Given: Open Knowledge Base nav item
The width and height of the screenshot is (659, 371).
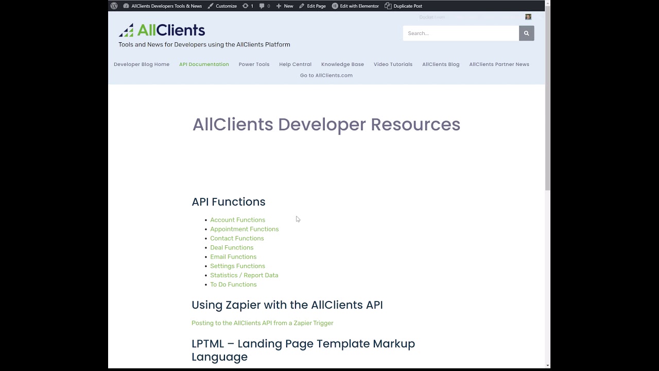Looking at the screenshot, I should 342,64.
